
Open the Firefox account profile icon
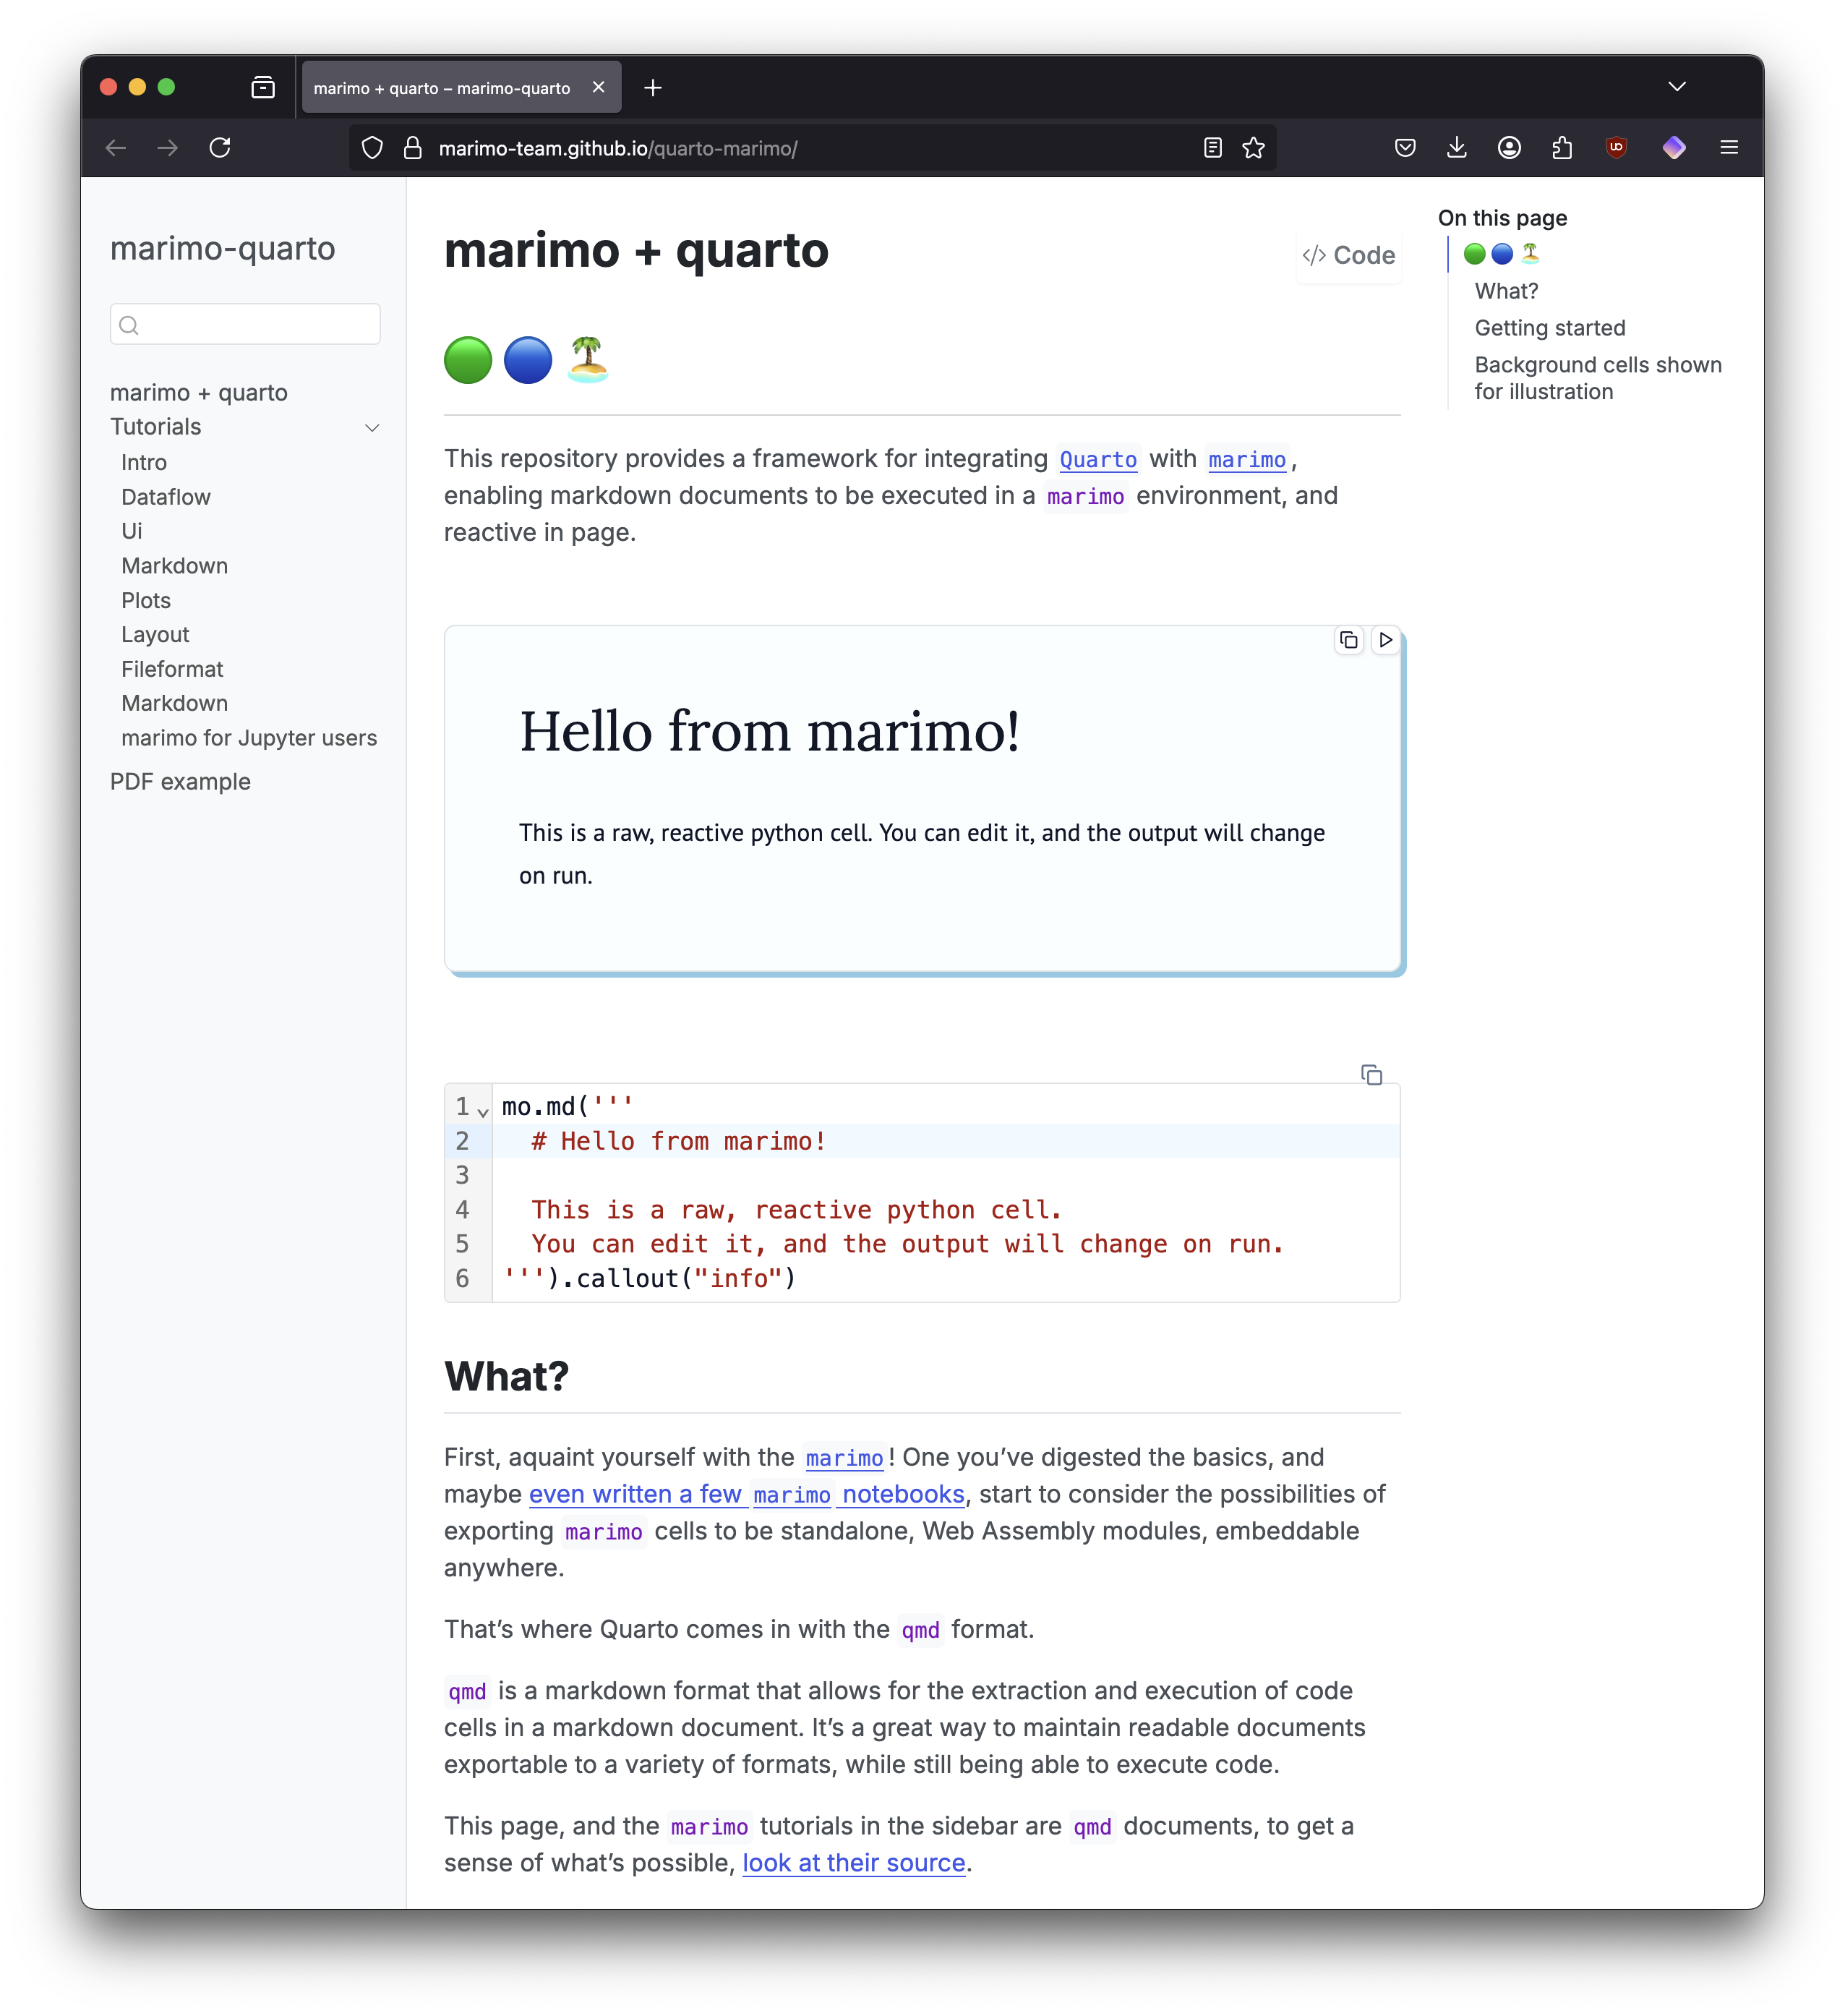(x=1509, y=148)
